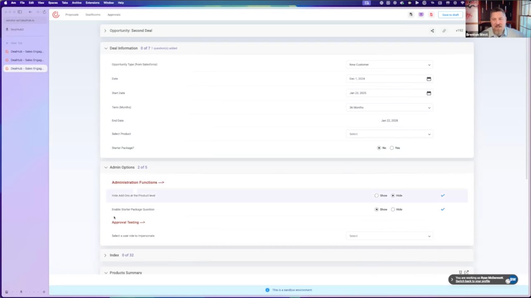Viewport: 531px width, 298px height.
Task: Click the purple chat message icon
Action: coord(421,14)
